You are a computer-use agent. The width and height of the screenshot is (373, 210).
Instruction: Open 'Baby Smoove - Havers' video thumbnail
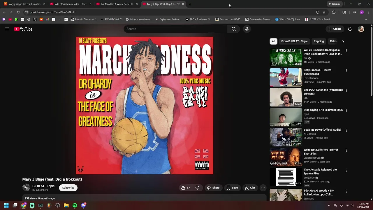pyautogui.click(x=286, y=77)
